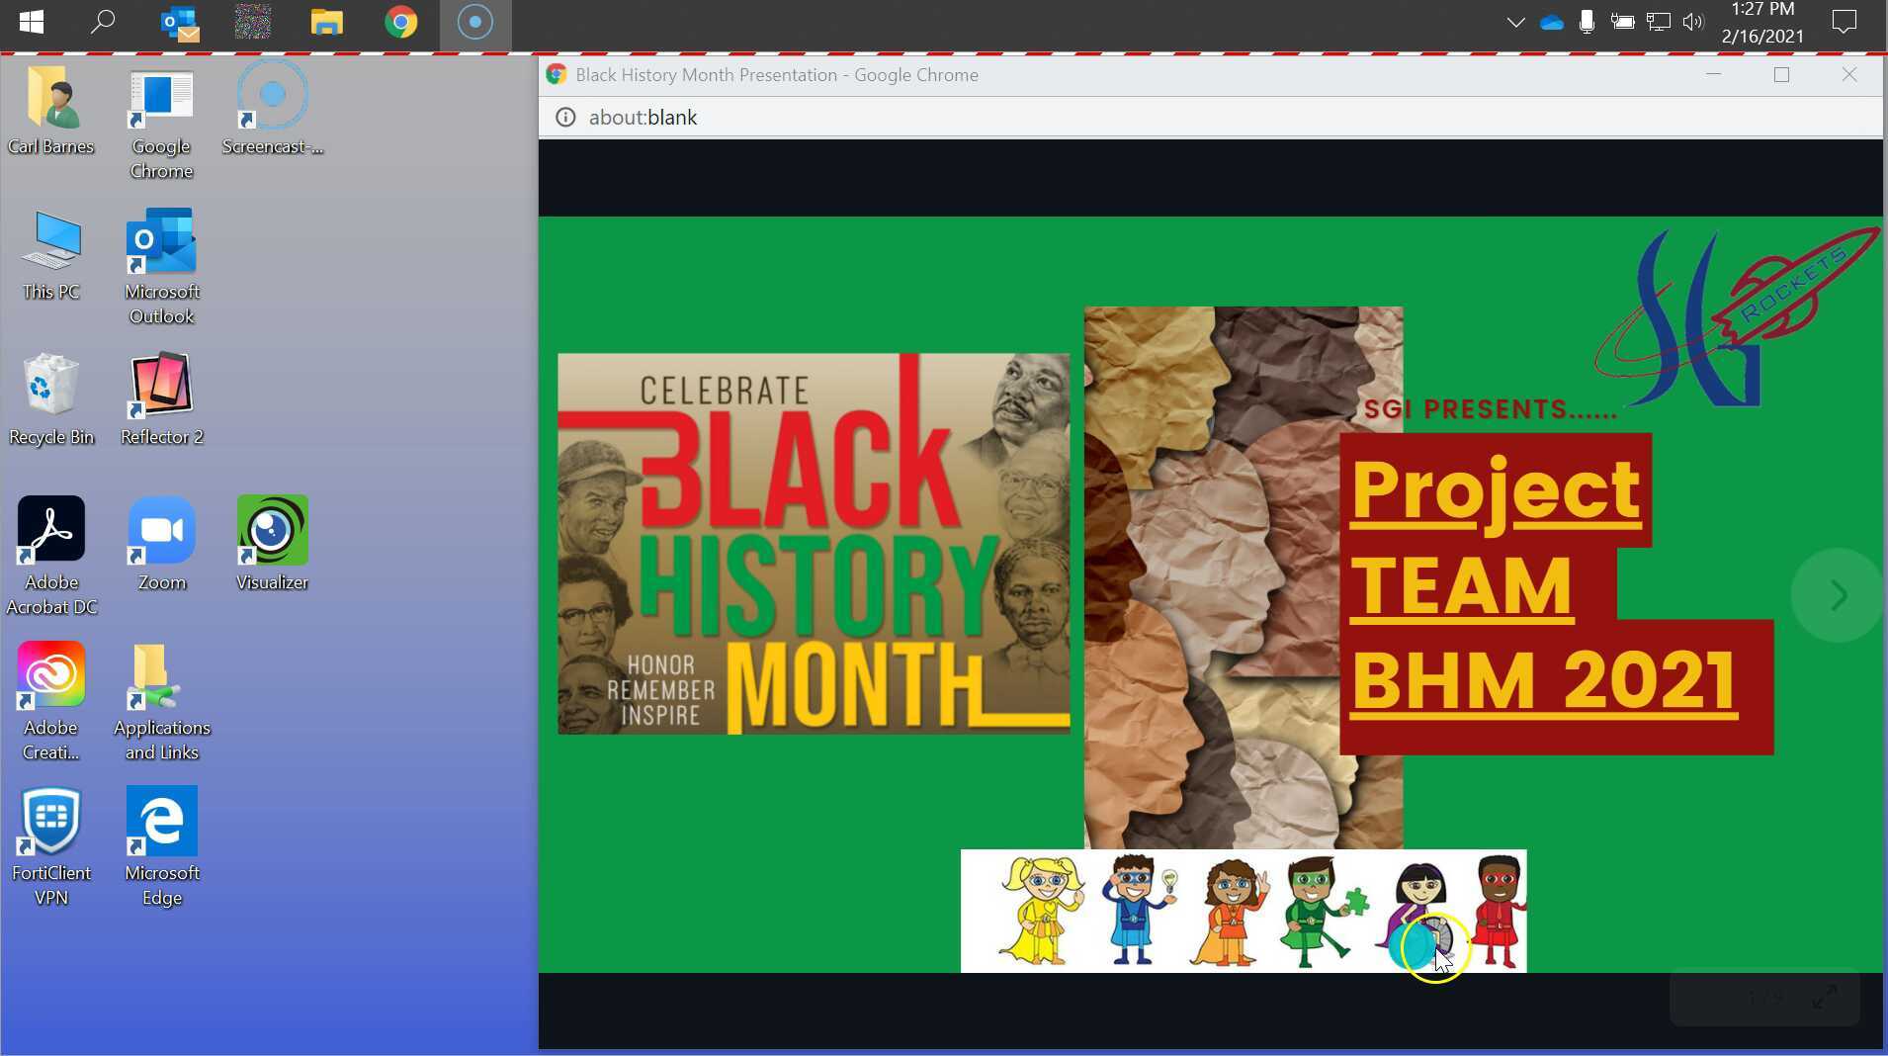
Task: Open the battery status flyout
Action: click(x=1624, y=22)
